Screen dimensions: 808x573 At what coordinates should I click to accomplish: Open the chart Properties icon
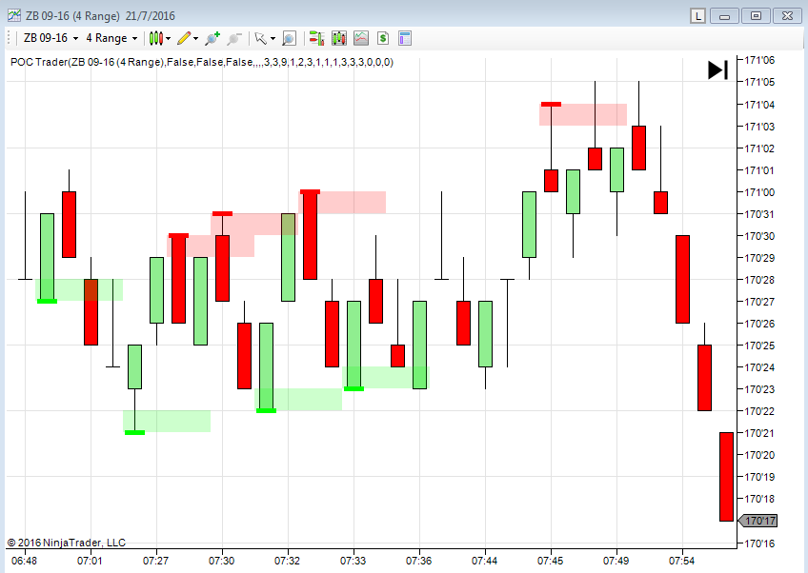tap(405, 38)
